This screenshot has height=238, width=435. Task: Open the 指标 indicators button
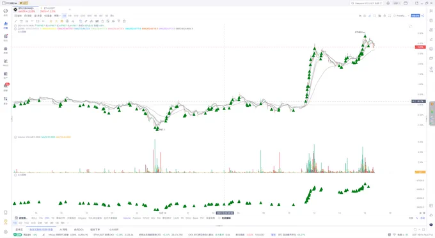tap(18, 16)
